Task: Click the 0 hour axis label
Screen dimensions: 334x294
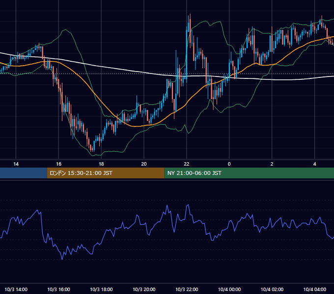Action: tap(229, 164)
